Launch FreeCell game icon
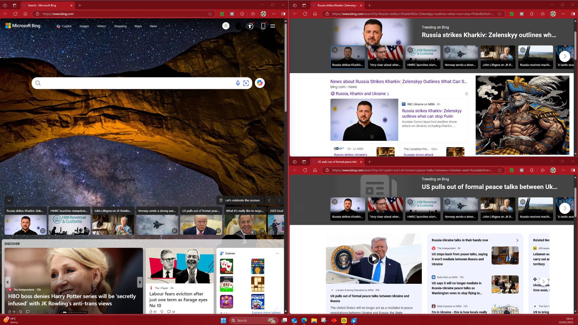This screenshot has height=325, width=578. click(x=226, y=302)
